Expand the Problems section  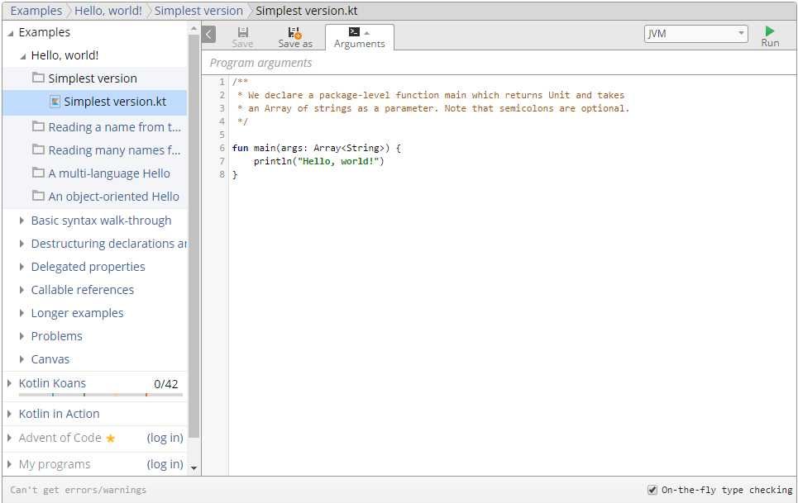[22, 336]
